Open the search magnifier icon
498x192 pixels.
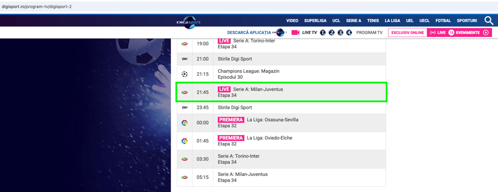click(x=489, y=21)
